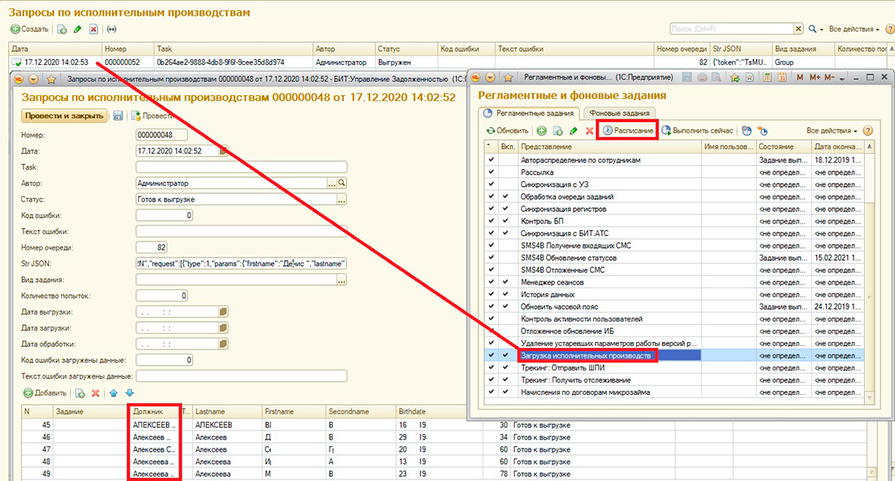Run job with Выполнить сейчас

pos(698,131)
